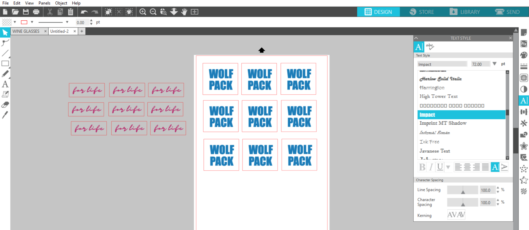Click the Deselect All icon

pyautogui.click(x=119, y=12)
